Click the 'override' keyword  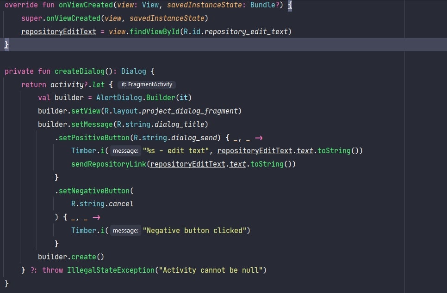tap(21, 5)
